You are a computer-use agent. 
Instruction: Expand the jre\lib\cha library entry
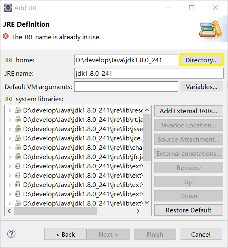coord(10,148)
